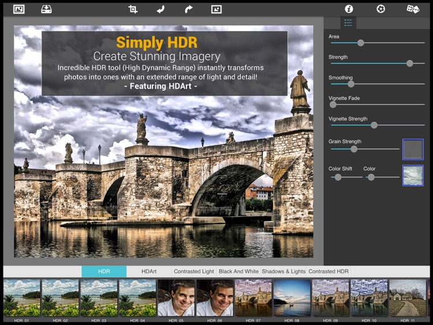The width and height of the screenshot is (433, 325).
Task: Apply the HDR 04 preset thumbnail
Action: tap(137, 298)
